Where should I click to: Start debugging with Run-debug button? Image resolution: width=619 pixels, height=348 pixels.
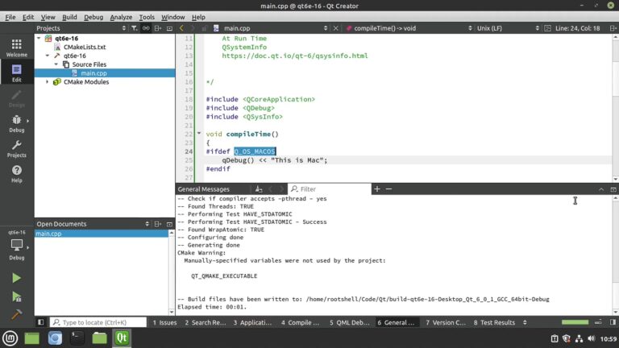16,296
